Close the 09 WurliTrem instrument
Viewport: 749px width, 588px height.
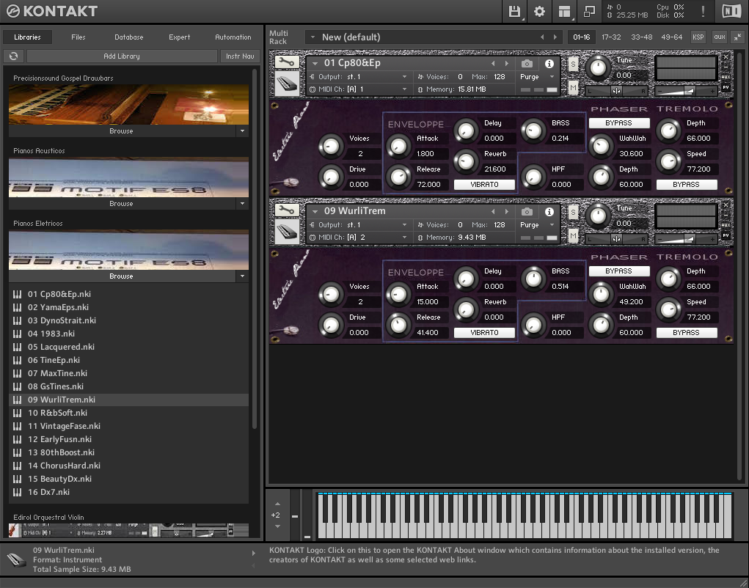[x=726, y=205]
